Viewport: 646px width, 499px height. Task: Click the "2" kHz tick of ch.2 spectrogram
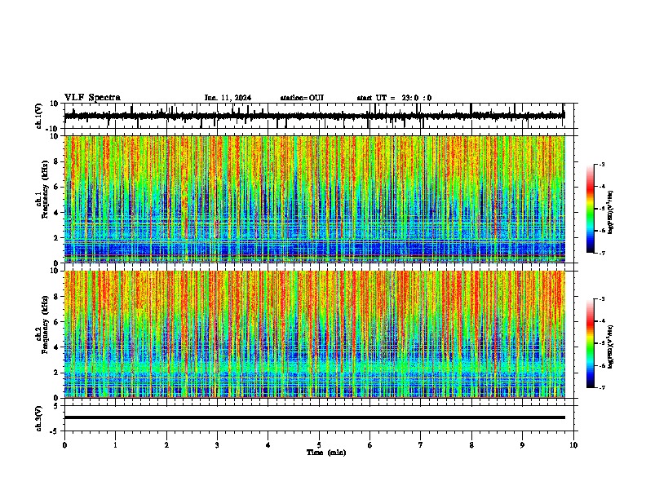56,373
